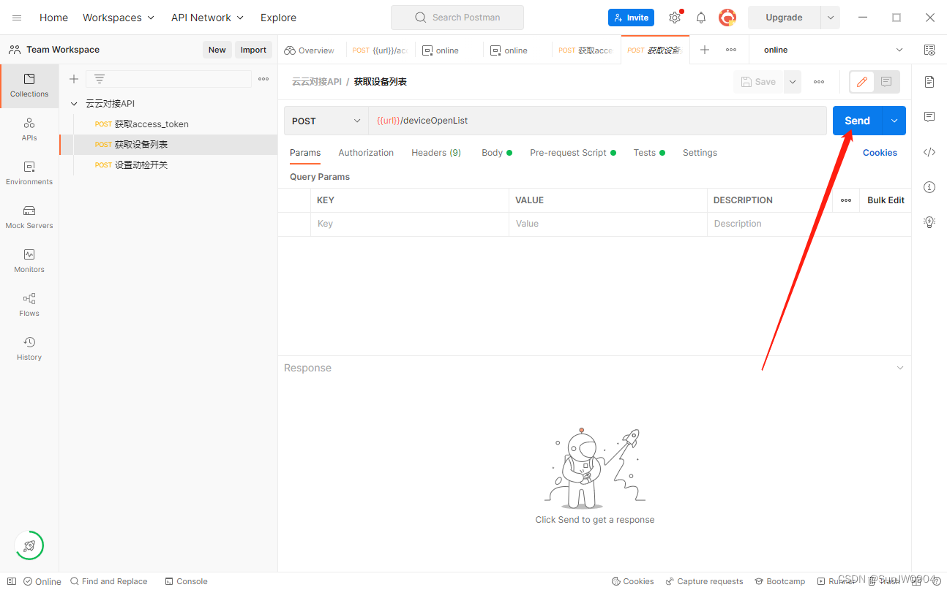The image size is (947, 590).
Task: Open the Settings gear icon
Action: (675, 18)
